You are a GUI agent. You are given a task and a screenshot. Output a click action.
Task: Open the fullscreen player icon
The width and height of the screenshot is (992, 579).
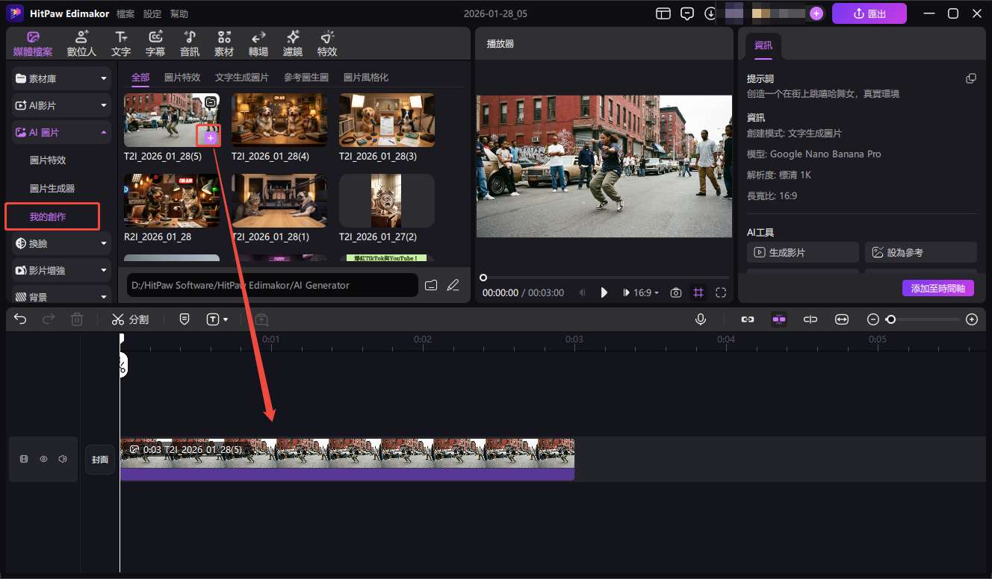(721, 293)
